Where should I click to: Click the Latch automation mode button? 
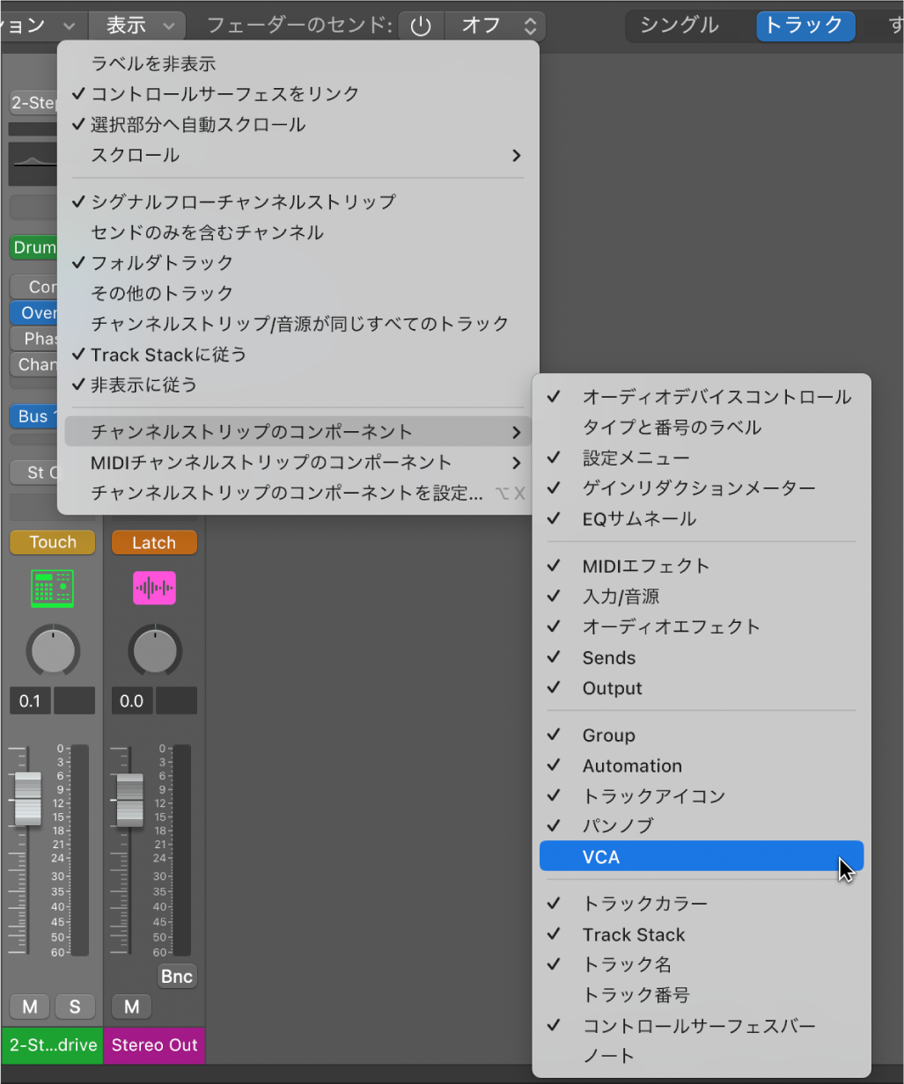pos(154,542)
